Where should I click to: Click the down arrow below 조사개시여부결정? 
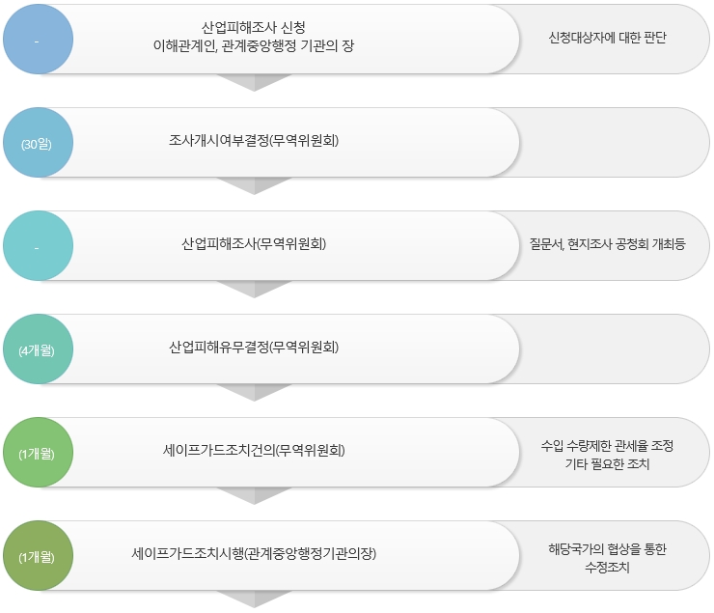tap(254, 185)
